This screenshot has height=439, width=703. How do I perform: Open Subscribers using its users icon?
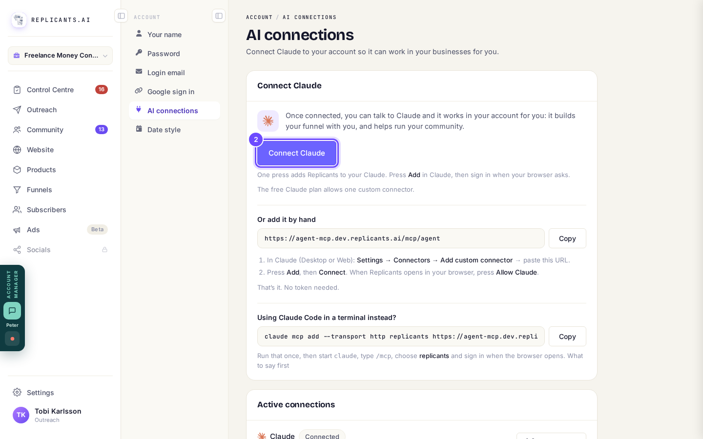pos(17,210)
